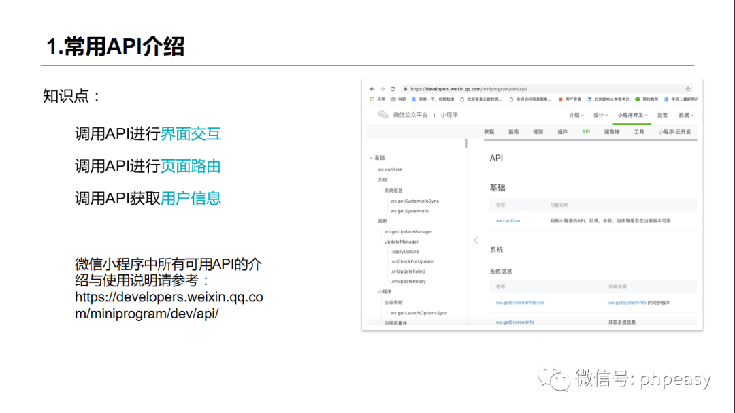Click the 微信公众平台 header link
The height and width of the screenshot is (413, 735).
410,115
